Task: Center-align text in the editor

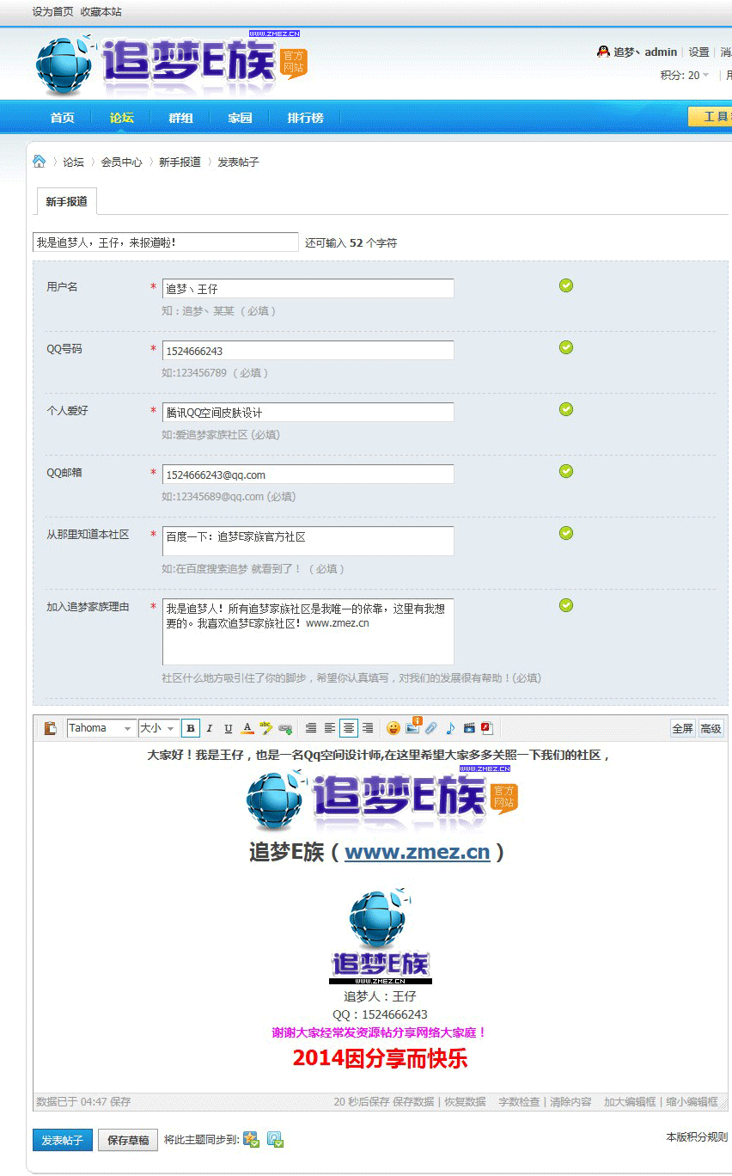Action: pos(348,728)
